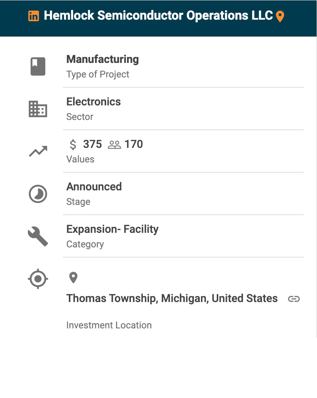Click the clock stage icon beside Announced
The image size is (317, 398).
point(38,194)
